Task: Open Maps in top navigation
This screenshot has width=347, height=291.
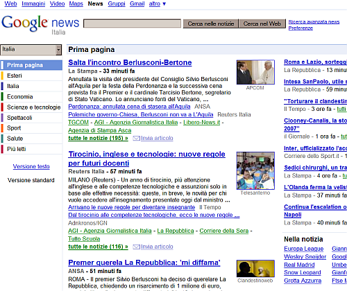Action: pos(76,3)
